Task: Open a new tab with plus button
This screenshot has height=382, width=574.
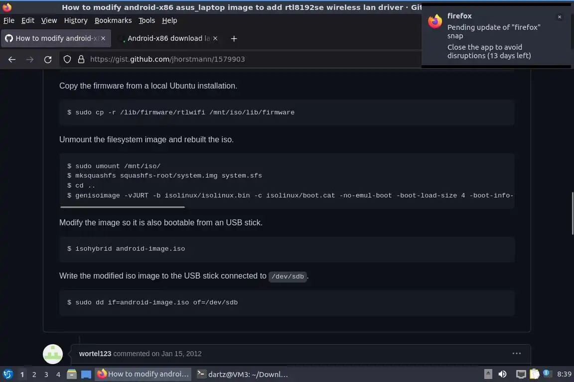Action: click(x=234, y=38)
